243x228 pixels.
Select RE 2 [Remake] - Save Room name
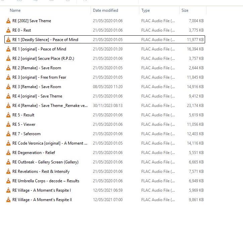pyautogui.click(x=37, y=68)
